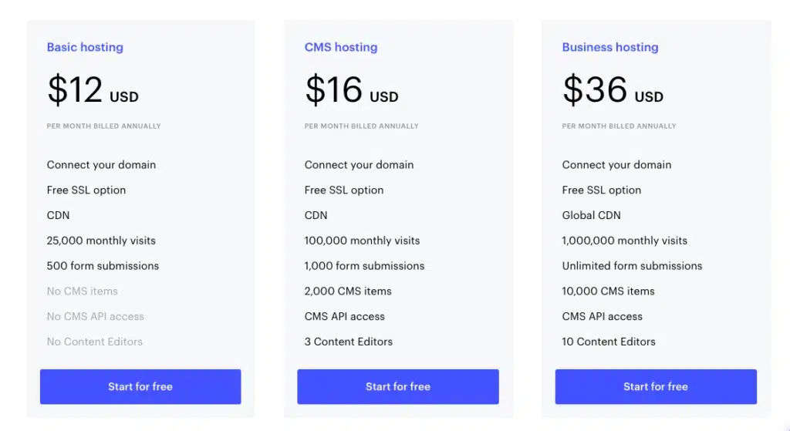
Task: Click the 2,000 CMS items feature
Action: click(348, 291)
